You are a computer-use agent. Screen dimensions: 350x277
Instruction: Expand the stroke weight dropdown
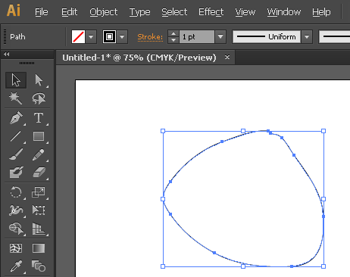220,37
